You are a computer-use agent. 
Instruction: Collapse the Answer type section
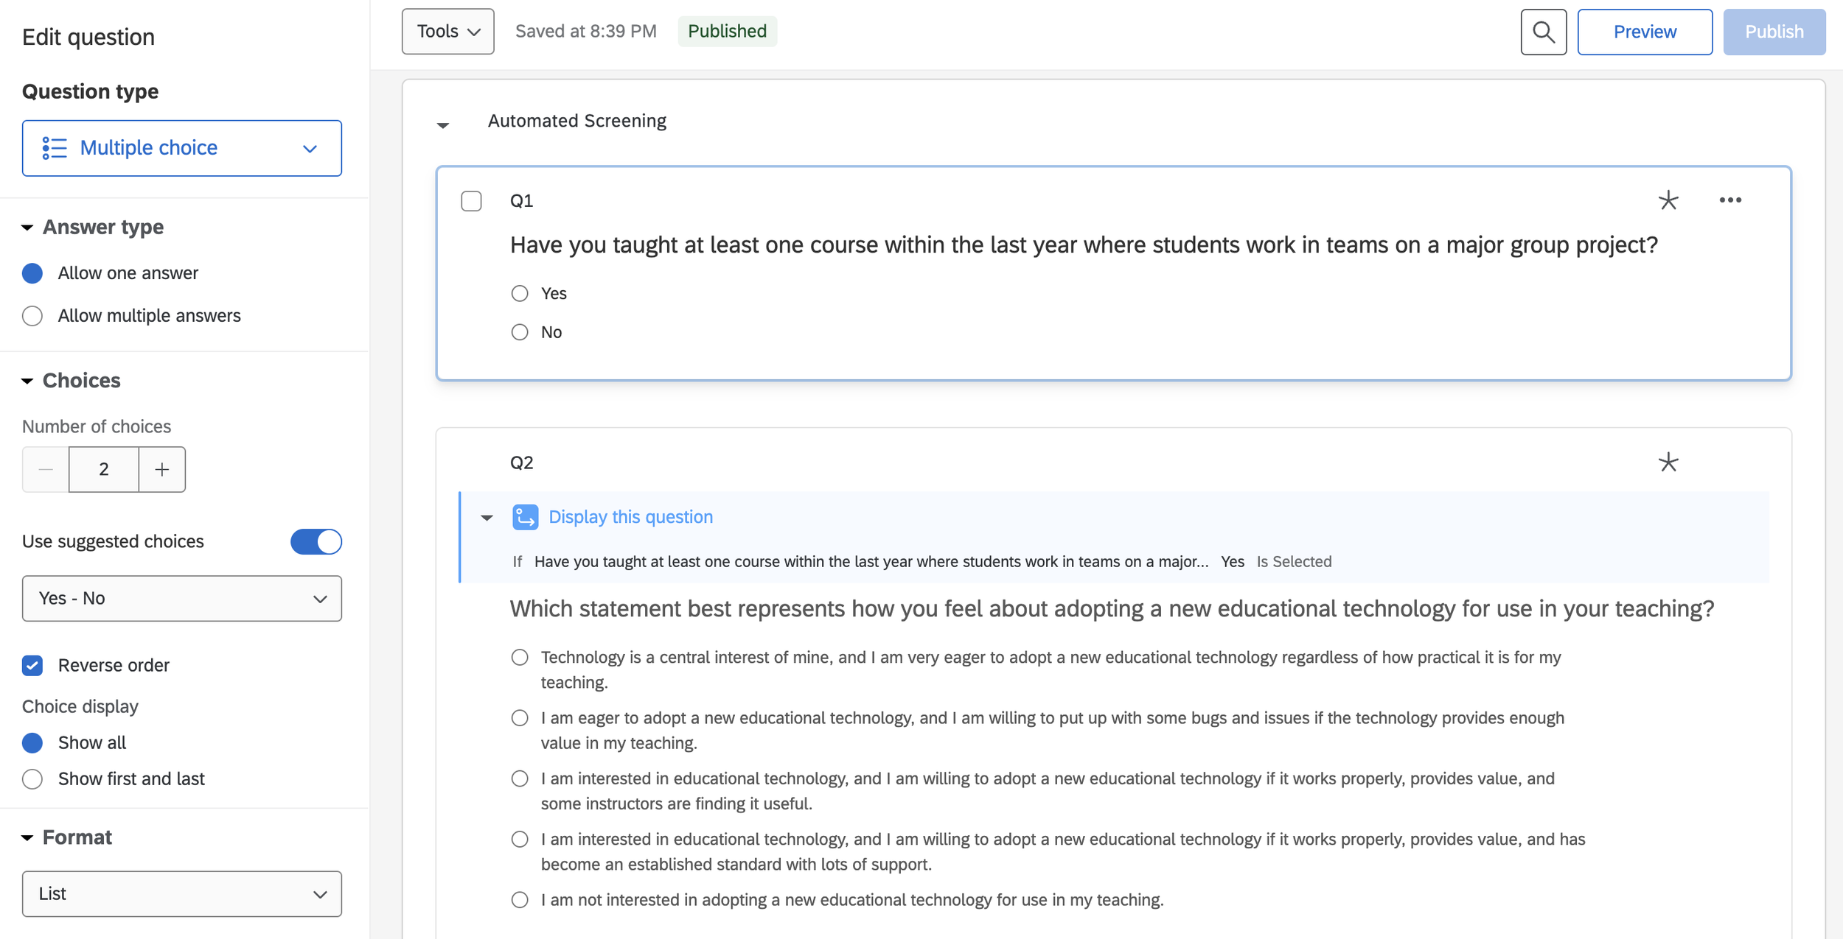[27, 228]
